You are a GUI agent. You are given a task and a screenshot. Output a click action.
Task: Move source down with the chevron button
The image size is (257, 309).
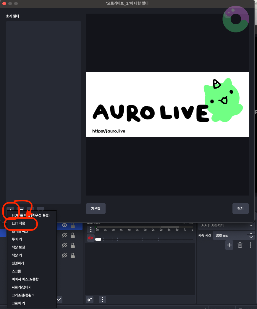coord(59,300)
